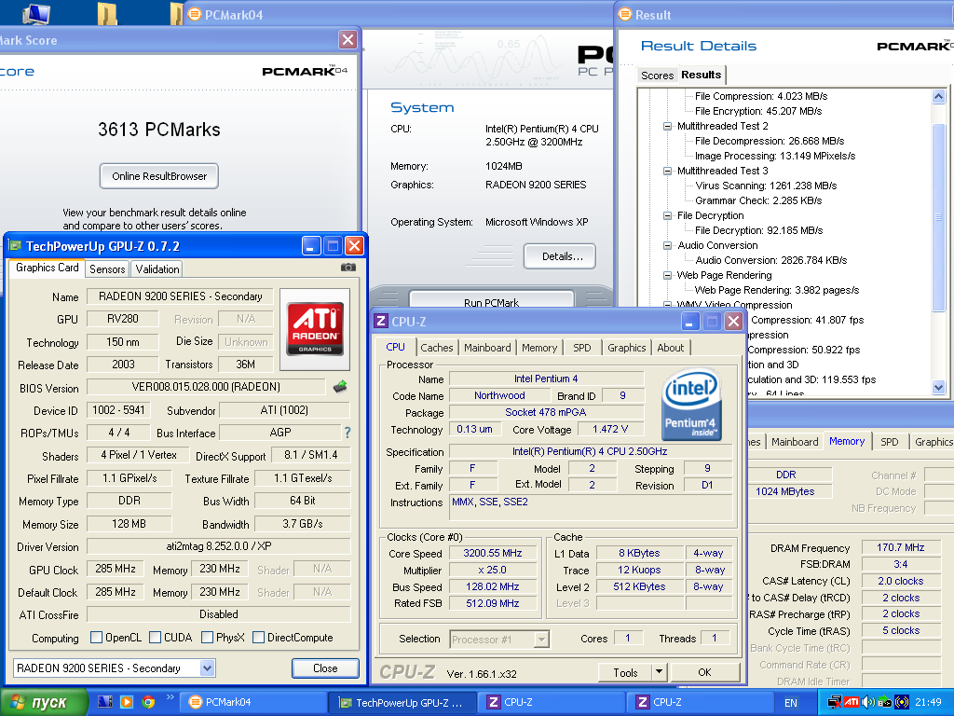Click the PCMark04 orange title bar icon
This screenshot has height=716, width=954.
[x=195, y=13]
